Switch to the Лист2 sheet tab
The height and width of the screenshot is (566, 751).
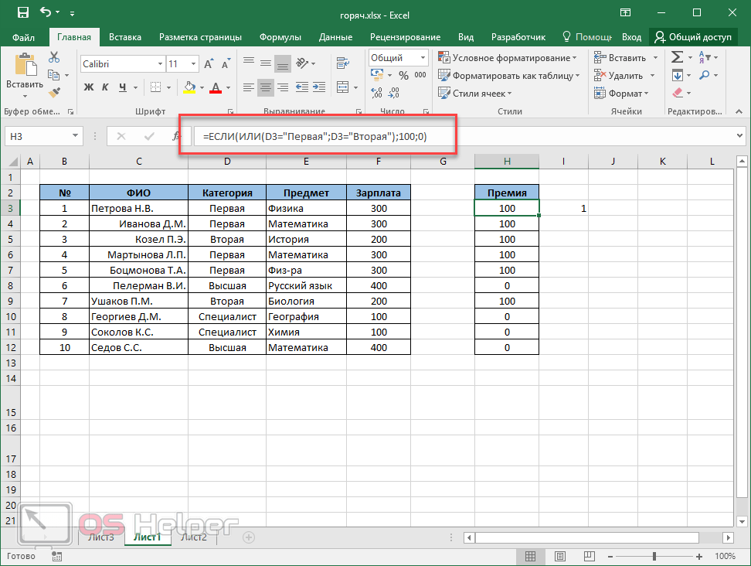[x=193, y=537]
